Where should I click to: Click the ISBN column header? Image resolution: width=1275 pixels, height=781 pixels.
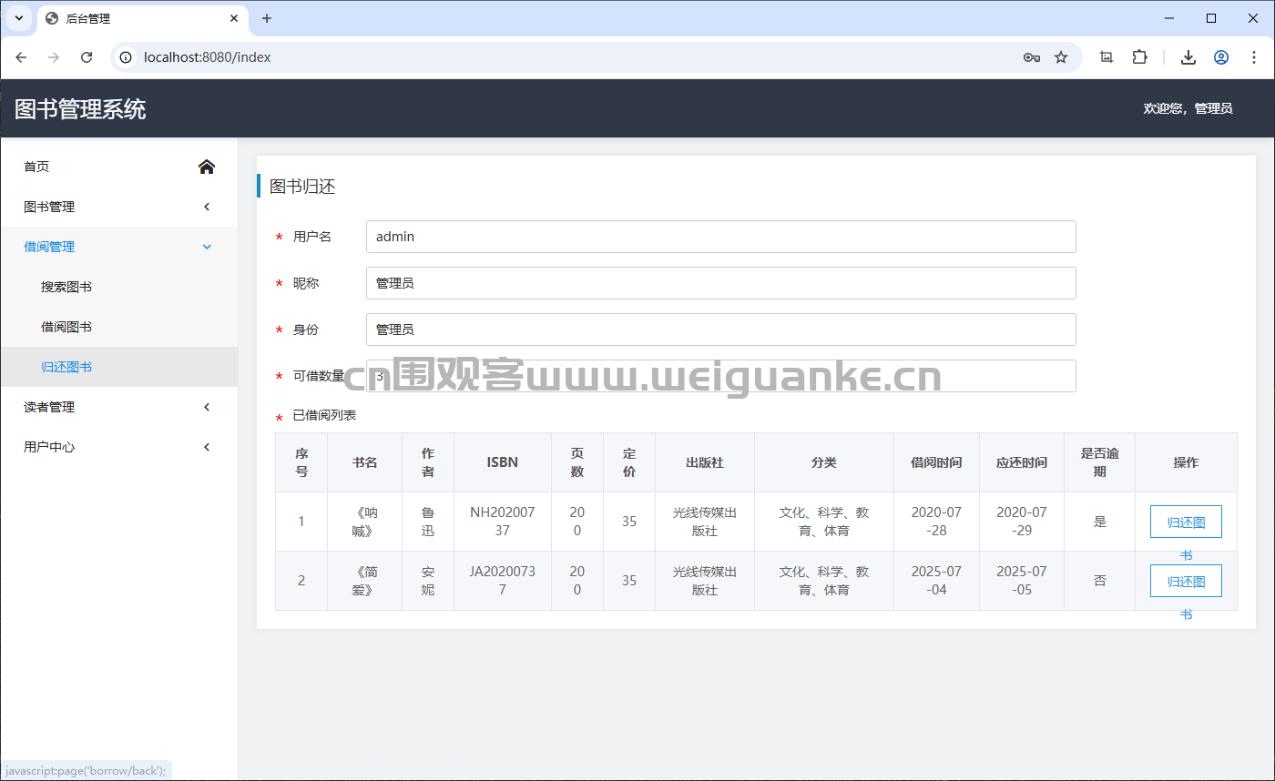pyautogui.click(x=503, y=462)
